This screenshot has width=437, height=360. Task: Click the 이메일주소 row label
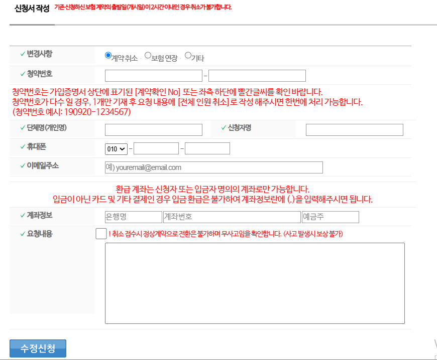[x=43, y=166]
